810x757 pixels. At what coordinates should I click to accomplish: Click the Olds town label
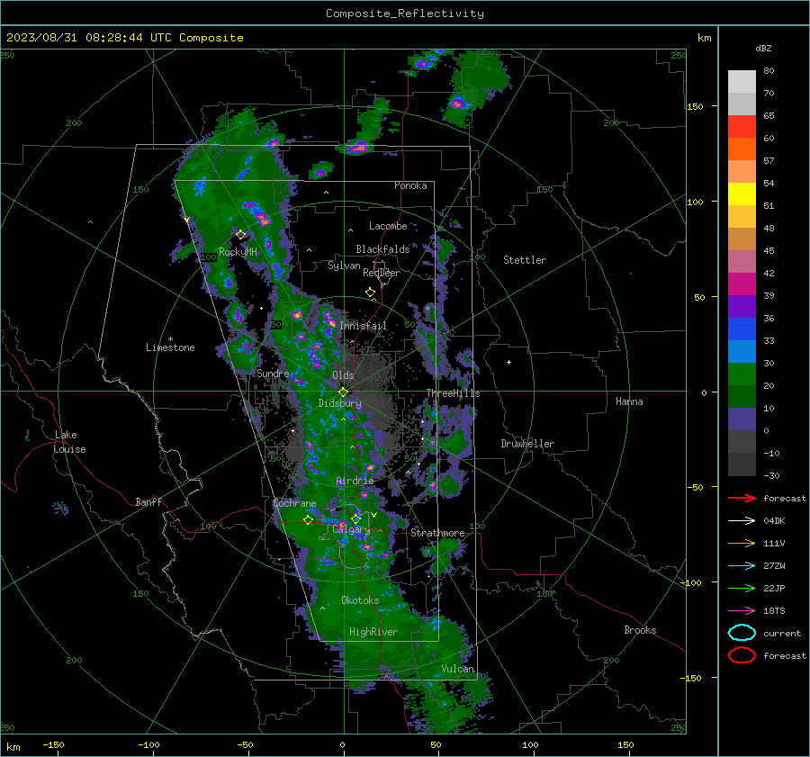[x=343, y=375]
